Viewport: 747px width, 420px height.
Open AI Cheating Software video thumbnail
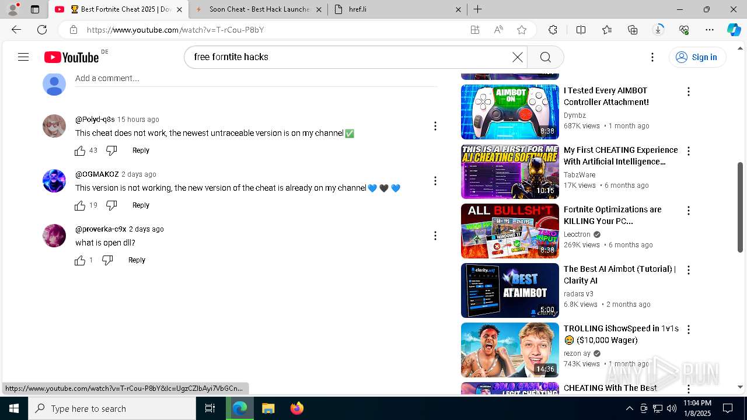point(510,171)
